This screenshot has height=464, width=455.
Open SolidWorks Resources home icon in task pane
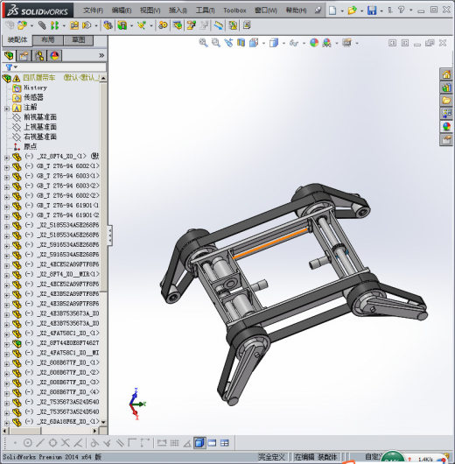pyautogui.click(x=446, y=74)
